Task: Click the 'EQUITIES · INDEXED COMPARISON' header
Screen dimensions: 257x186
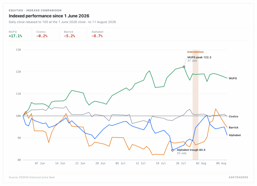Action: click(x=35, y=10)
